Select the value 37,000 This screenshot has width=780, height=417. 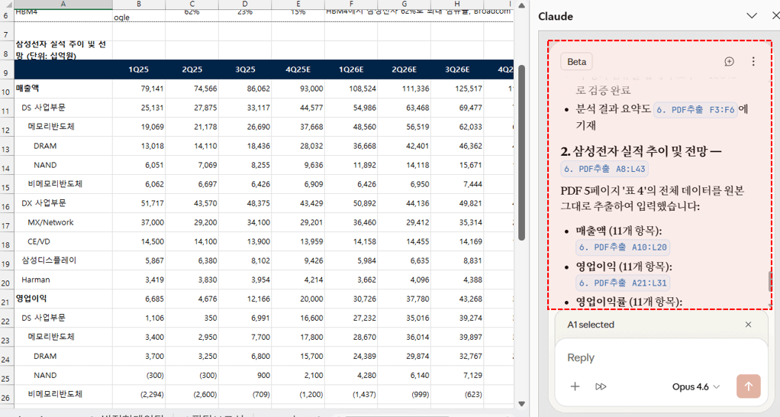pyautogui.click(x=139, y=222)
